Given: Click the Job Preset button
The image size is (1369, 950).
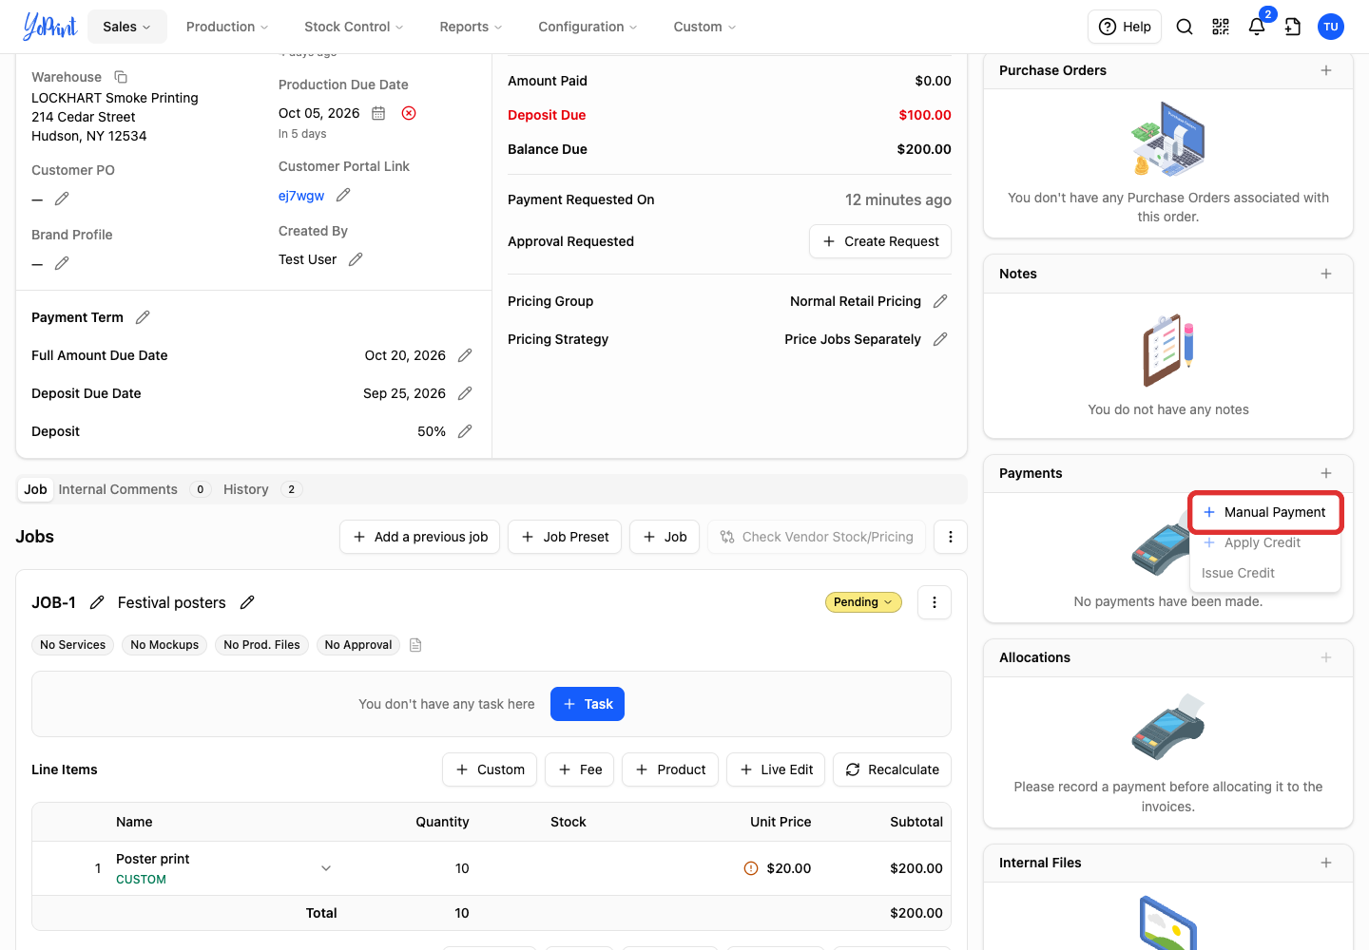Looking at the screenshot, I should tap(565, 537).
